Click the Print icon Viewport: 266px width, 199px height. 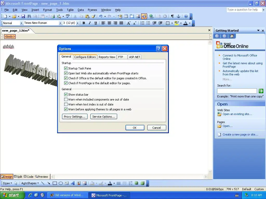pyautogui.click(x=53, y=16)
